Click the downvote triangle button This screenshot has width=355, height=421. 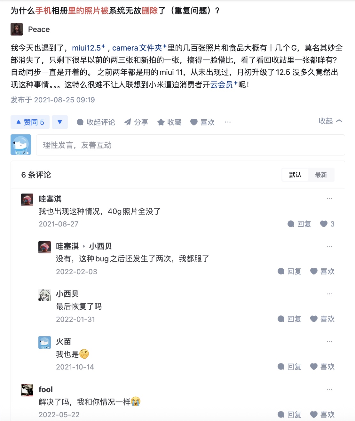pyautogui.click(x=60, y=122)
